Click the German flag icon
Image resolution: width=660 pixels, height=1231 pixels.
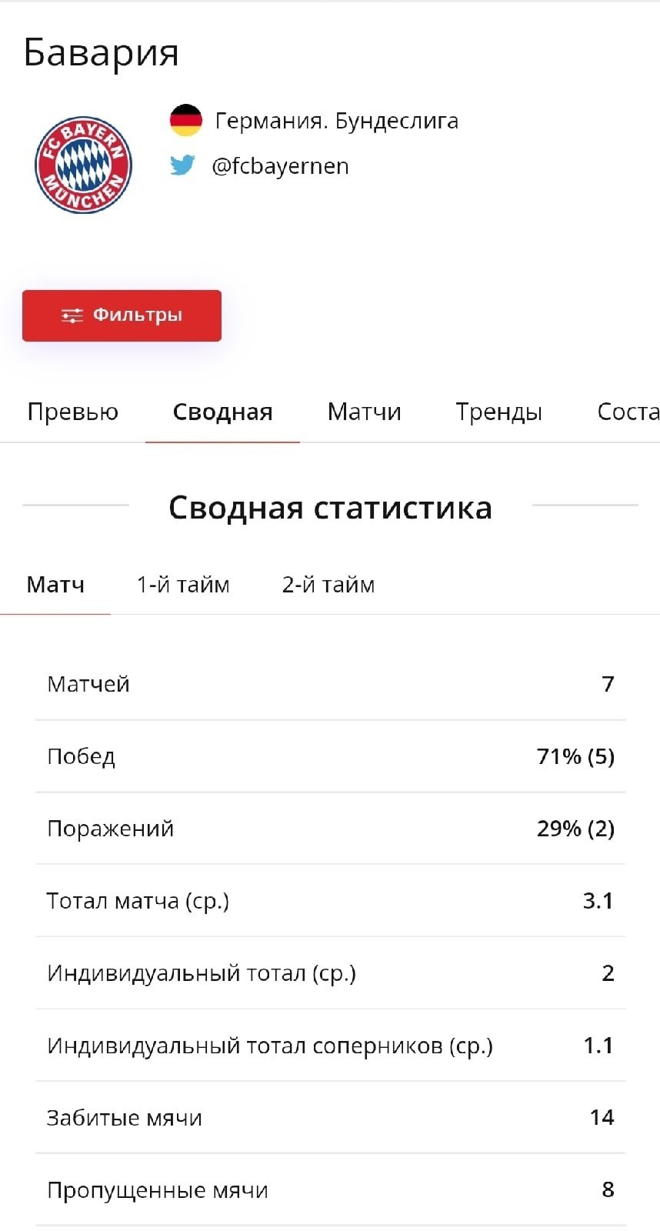[x=185, y=121]
